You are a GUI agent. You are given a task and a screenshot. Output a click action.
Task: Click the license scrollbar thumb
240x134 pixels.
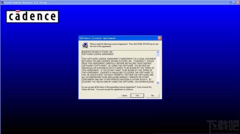(x=158, y=55)
